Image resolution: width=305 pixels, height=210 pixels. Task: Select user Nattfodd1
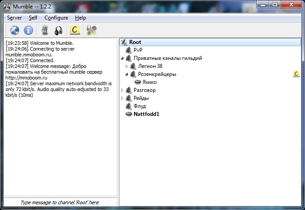pyautogui.click(x=146, y=114)
